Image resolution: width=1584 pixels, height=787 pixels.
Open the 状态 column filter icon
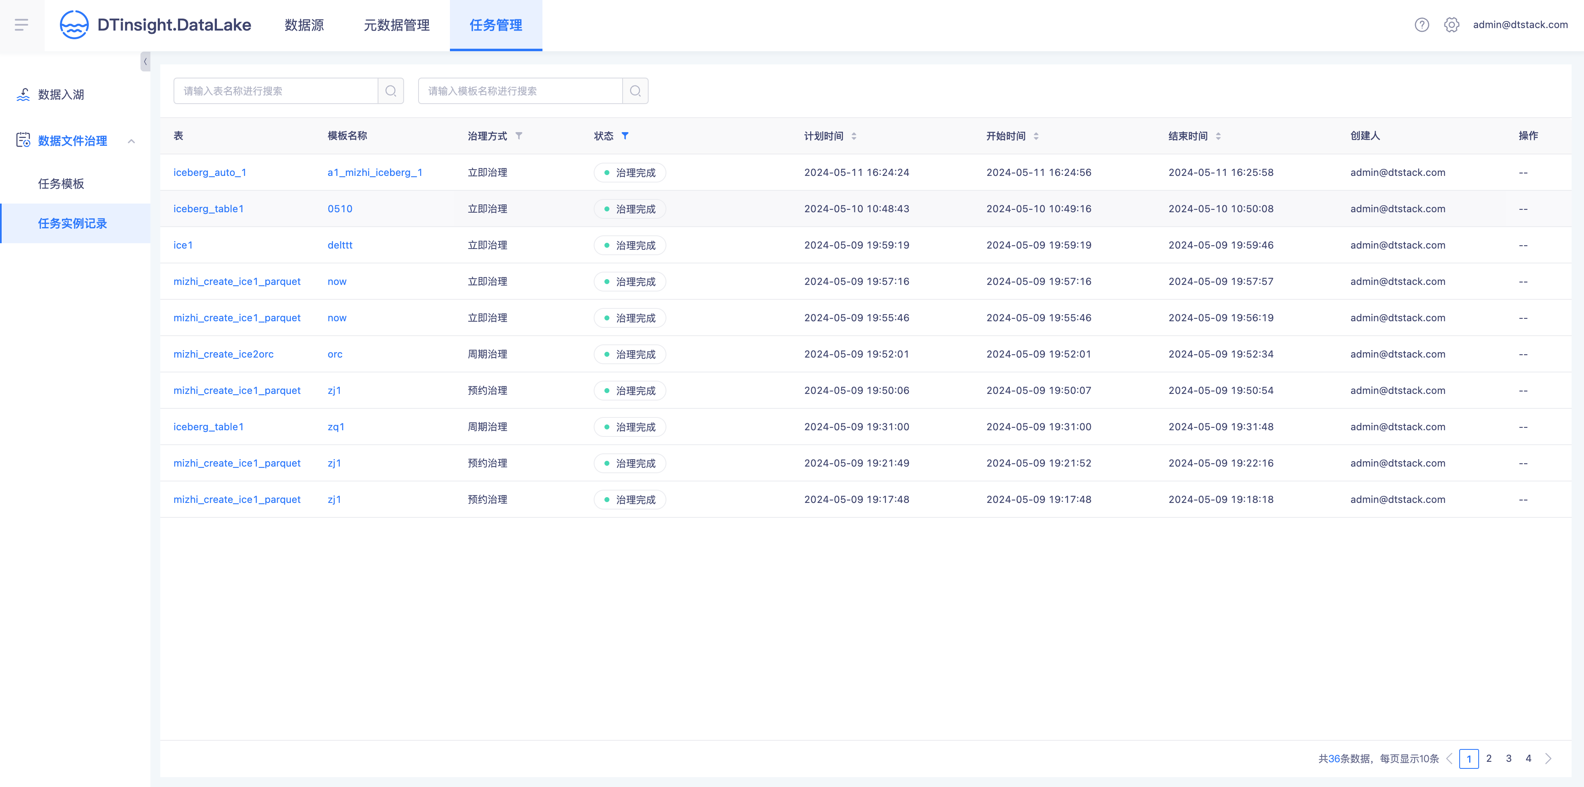coord(625,136)
